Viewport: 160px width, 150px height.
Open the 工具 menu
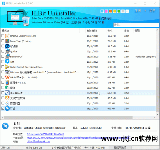(x=138, y=11)
